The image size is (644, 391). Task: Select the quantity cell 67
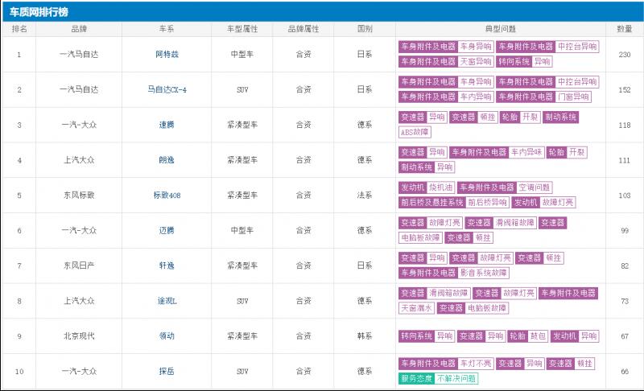625,336
